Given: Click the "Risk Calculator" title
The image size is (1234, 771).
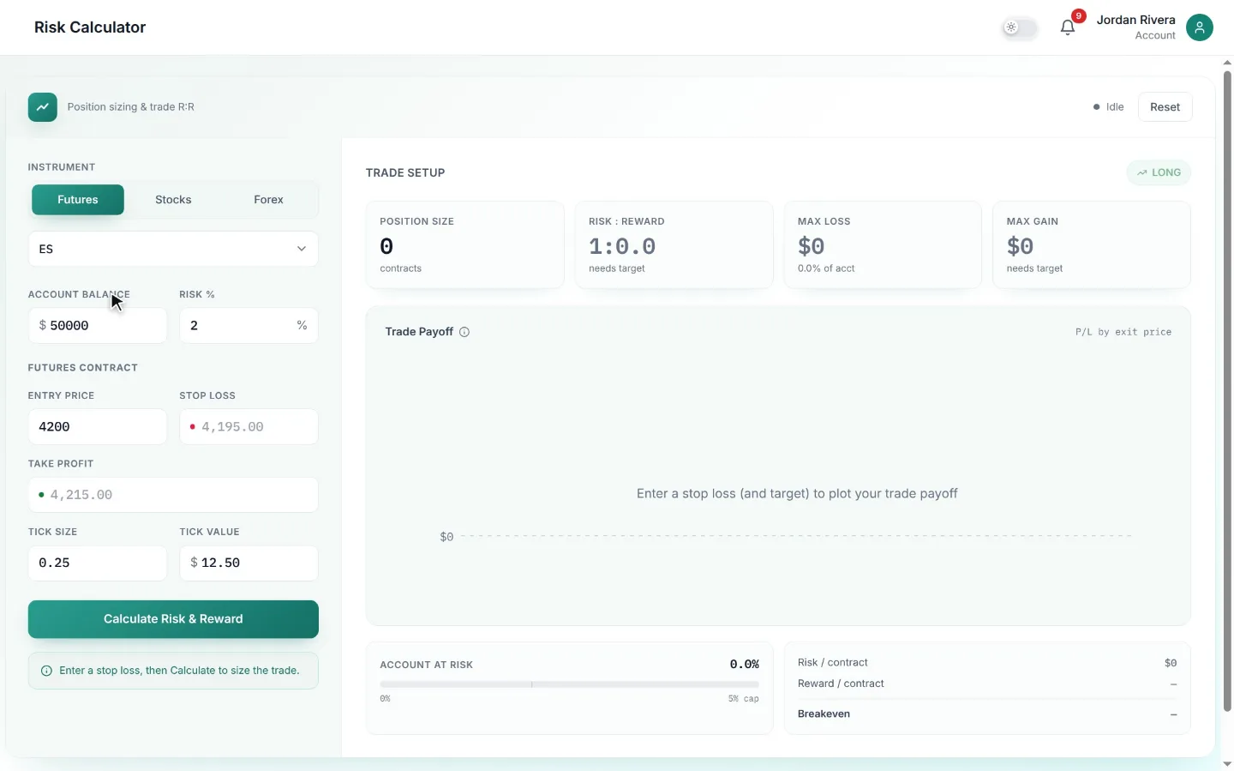Looking at the screenshot, I should tap(90, 27).
